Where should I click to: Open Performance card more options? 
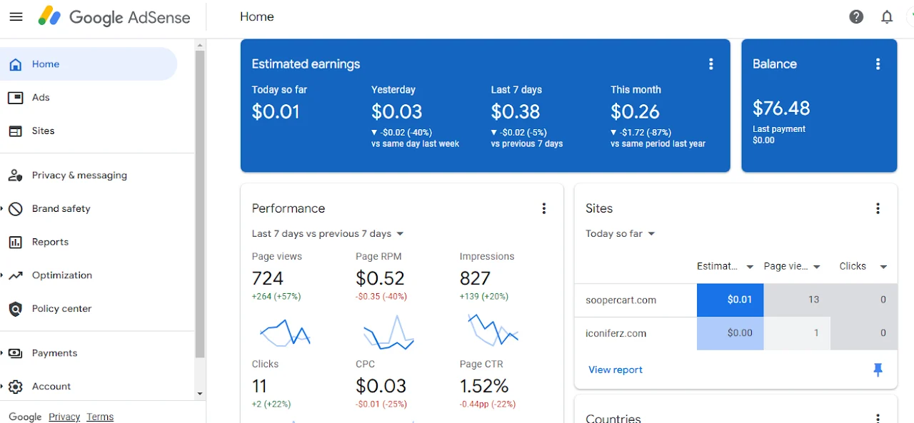[x=543, y=208]
